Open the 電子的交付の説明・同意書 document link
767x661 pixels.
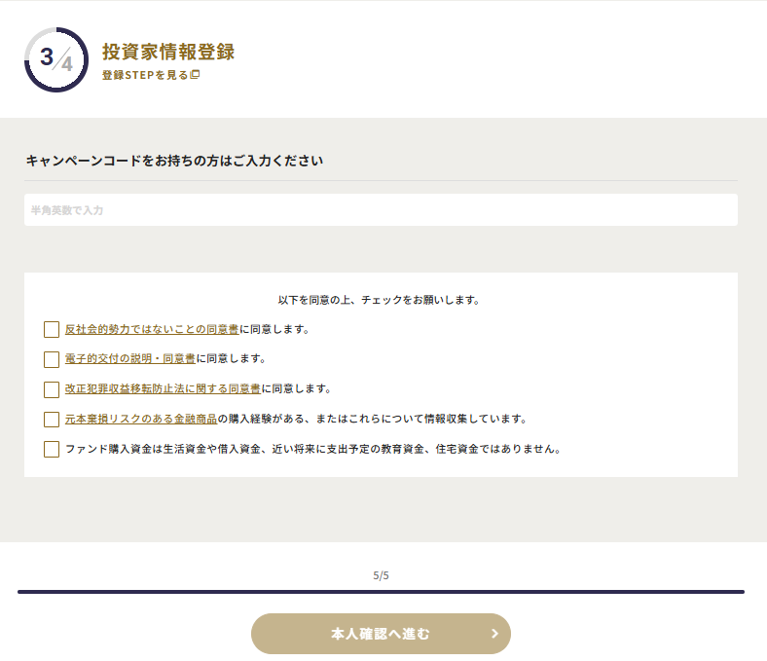point(129,359)
